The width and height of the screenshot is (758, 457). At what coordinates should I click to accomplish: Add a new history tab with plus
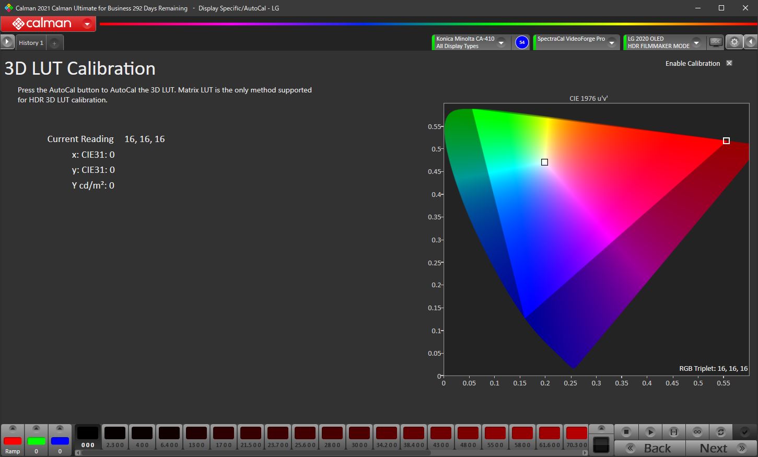coord(54,43)
